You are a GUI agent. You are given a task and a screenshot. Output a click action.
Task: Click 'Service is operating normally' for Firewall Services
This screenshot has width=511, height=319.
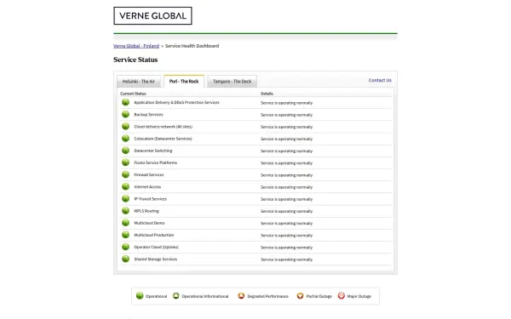tap(286, 175)
